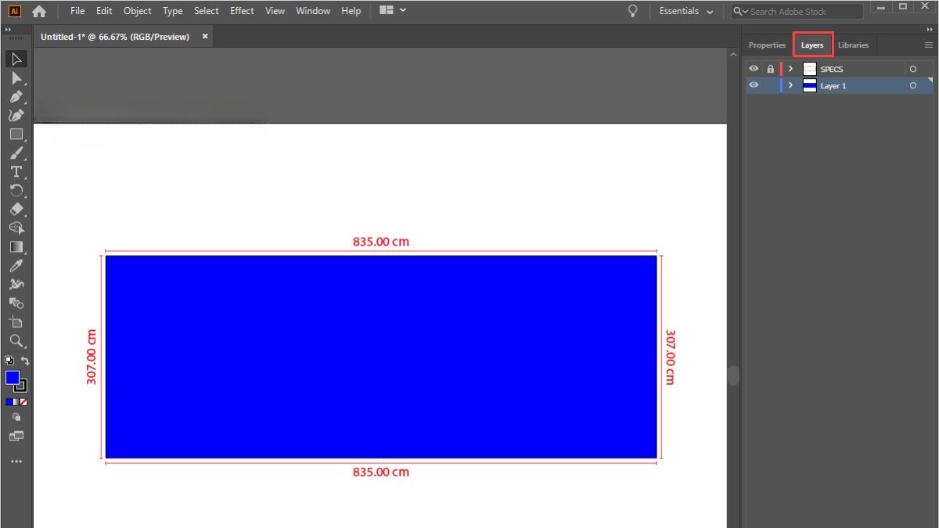Close the Untitled-1 document tab
This screenshot has width=939, height=528.
click(206, 36)
